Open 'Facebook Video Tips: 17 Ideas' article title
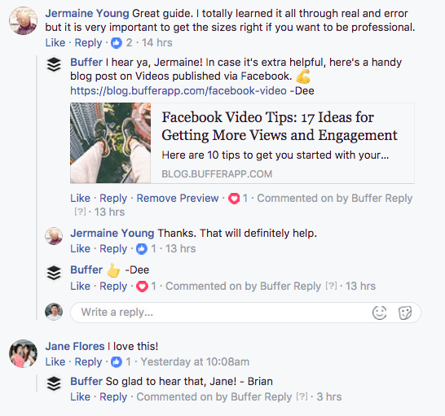This screenshot has height=416, width=445. pyautogui.click(x=280, y=126)
